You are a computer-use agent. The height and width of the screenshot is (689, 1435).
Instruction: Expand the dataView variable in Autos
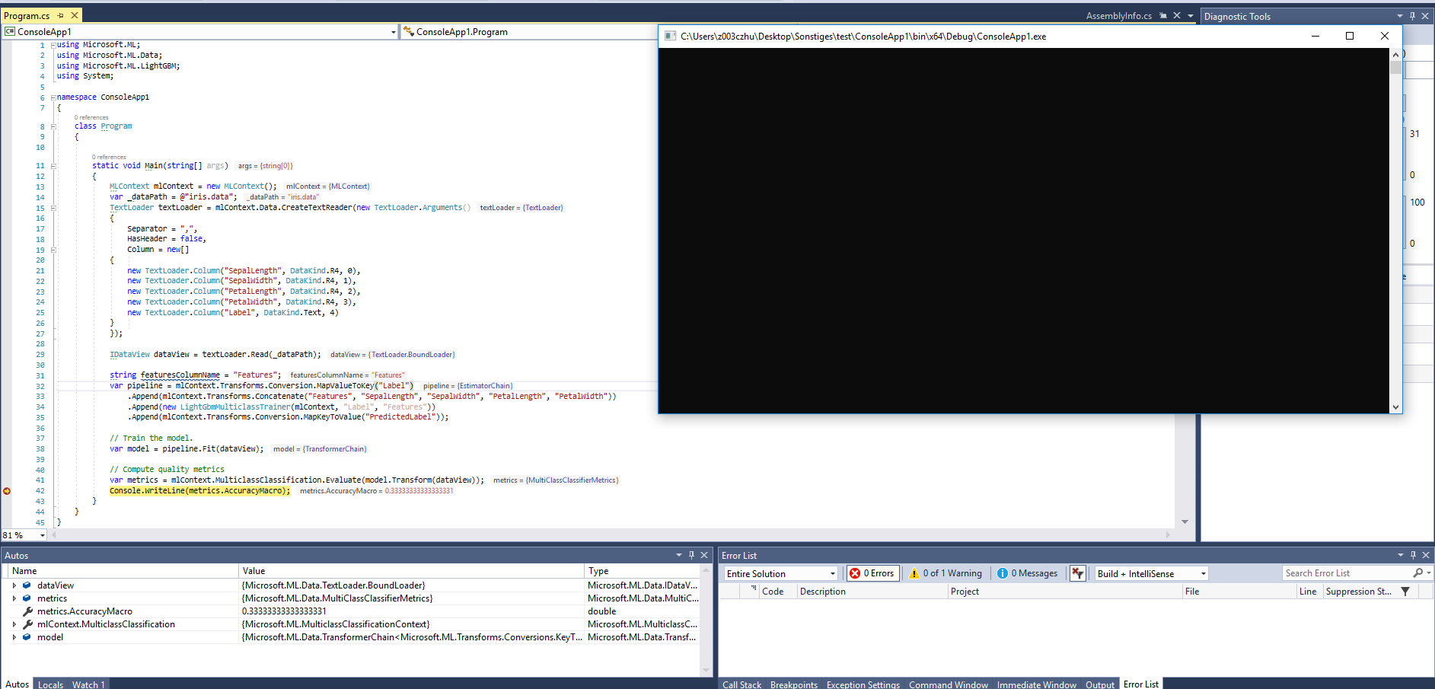(x=14, y=585)
